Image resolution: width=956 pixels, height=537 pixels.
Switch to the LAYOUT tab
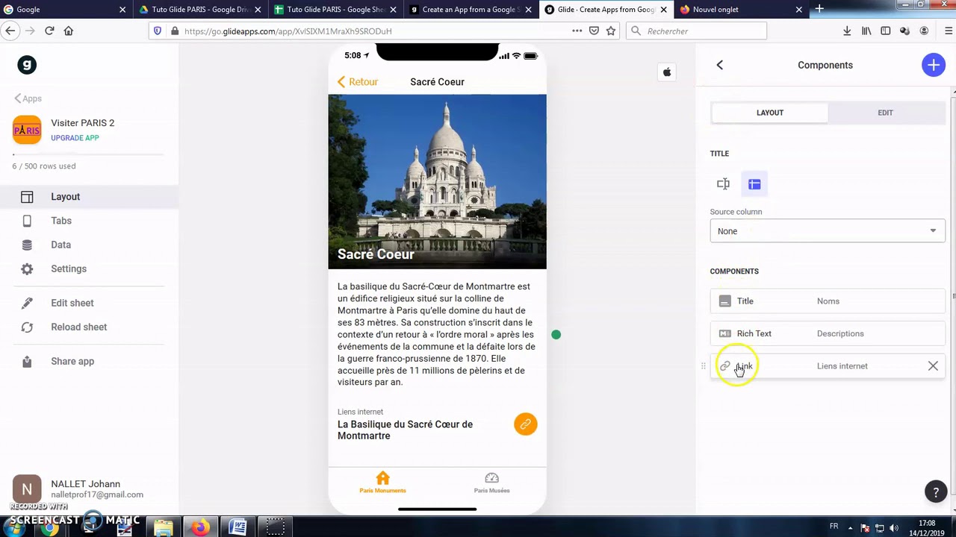click(x=769, y=113)
